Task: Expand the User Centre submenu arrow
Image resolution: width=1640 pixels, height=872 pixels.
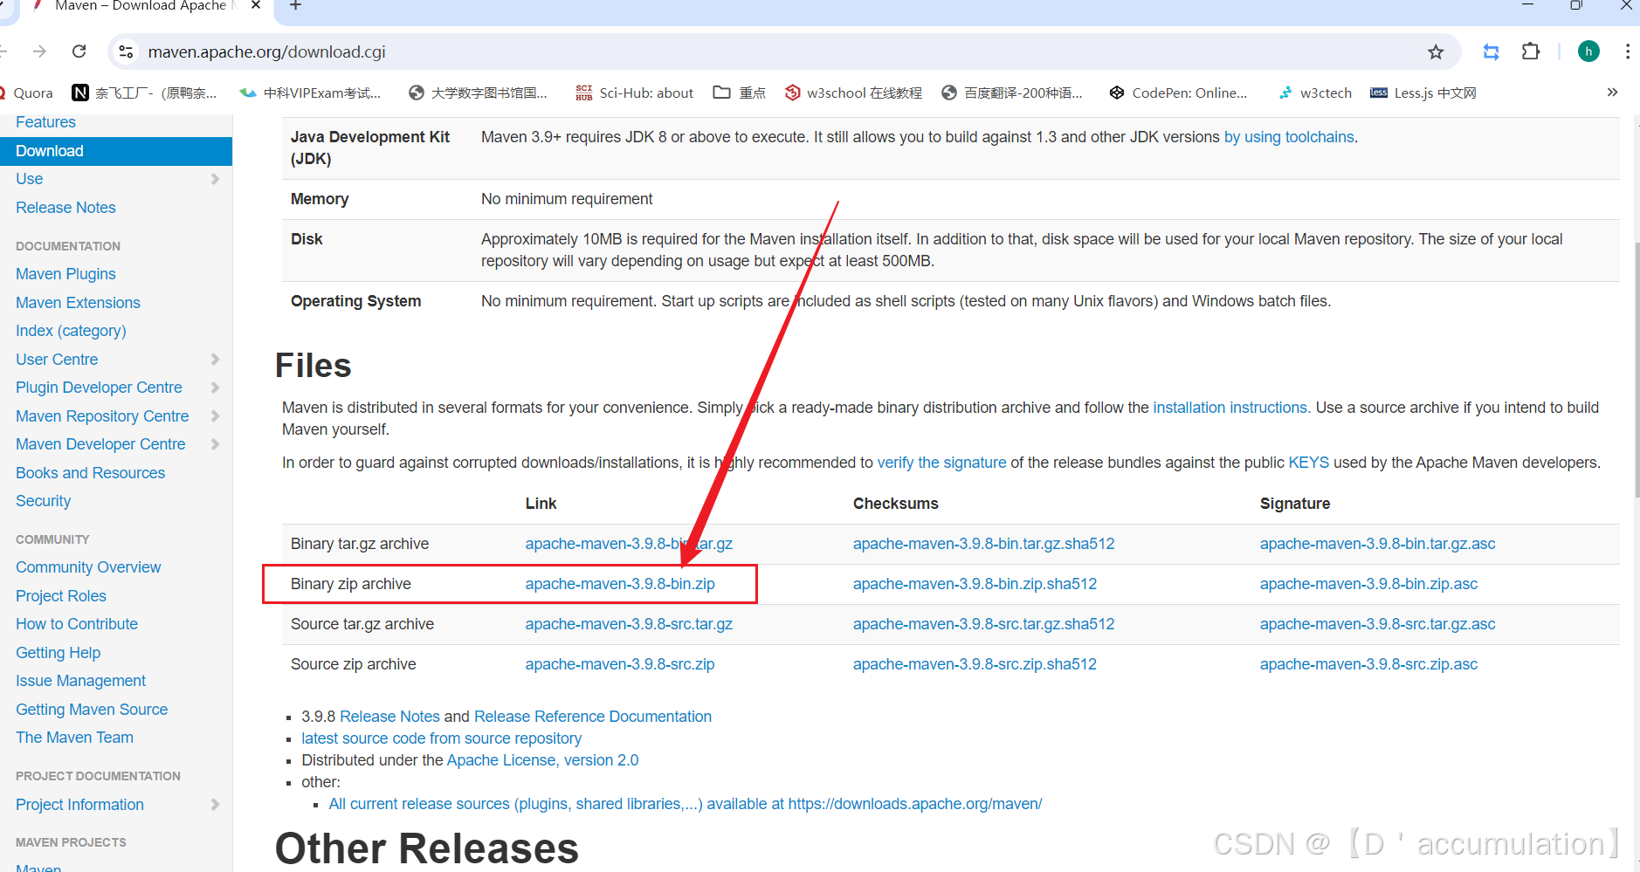Action: [215, 360]
